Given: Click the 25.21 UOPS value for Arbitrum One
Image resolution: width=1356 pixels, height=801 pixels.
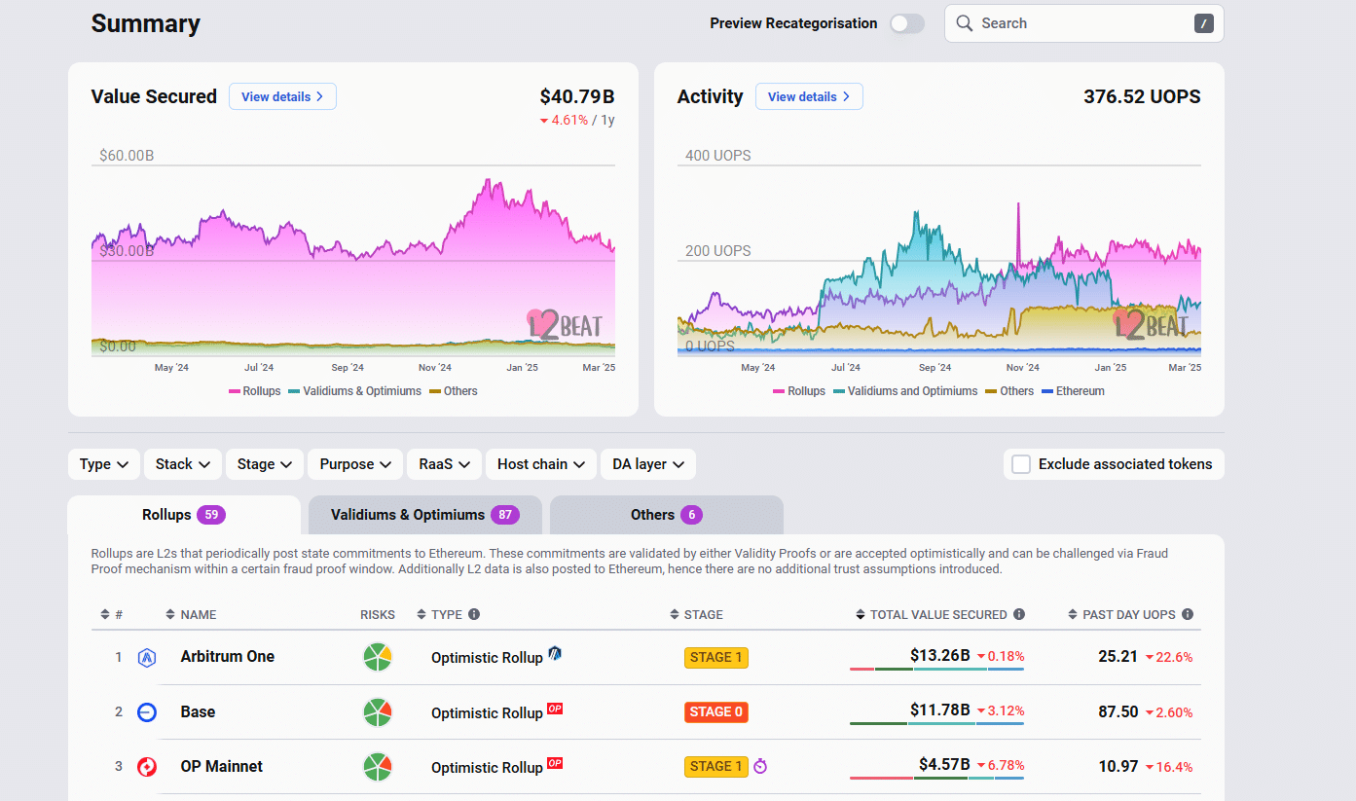Looking at the screenshot, I should coord(1118,657).
